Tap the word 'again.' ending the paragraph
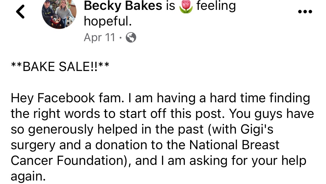Viewport: 326px width, 184px height. tap(28, 176)
